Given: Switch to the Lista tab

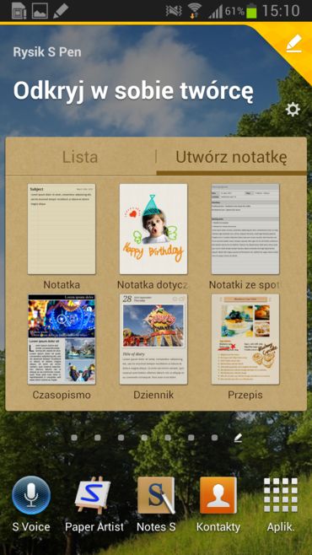Looking at the screenshot, I should 80,157.
